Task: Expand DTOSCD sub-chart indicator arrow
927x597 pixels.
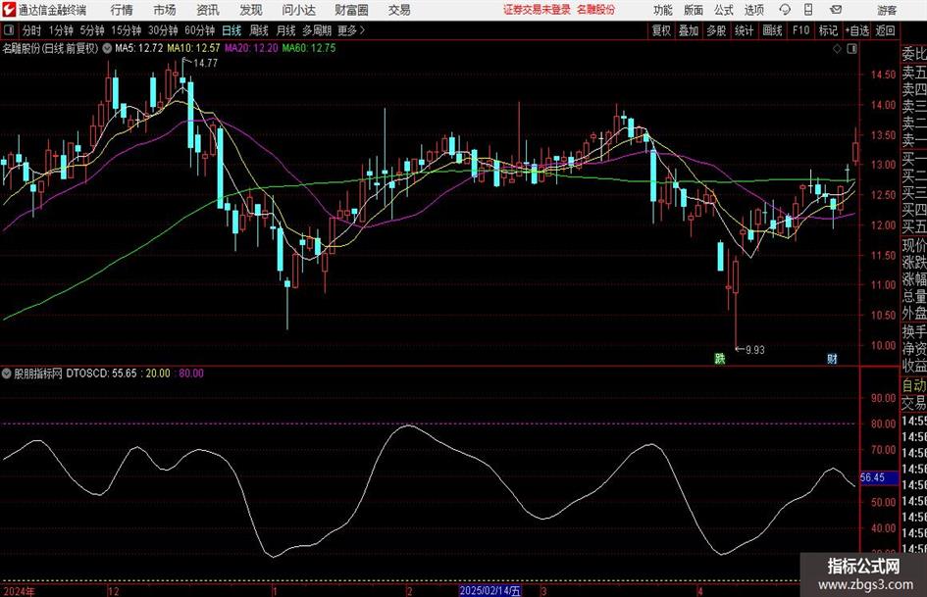Action: tap(7, 373)
